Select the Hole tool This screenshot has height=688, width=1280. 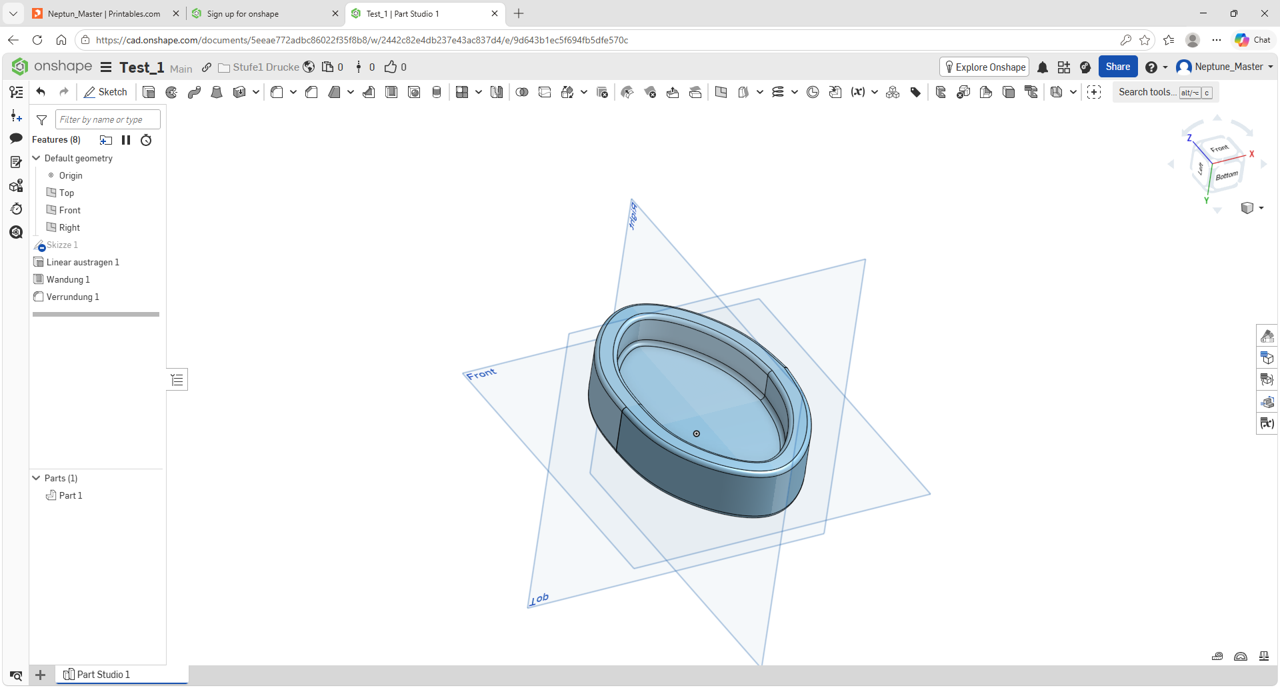click(414, 92)
